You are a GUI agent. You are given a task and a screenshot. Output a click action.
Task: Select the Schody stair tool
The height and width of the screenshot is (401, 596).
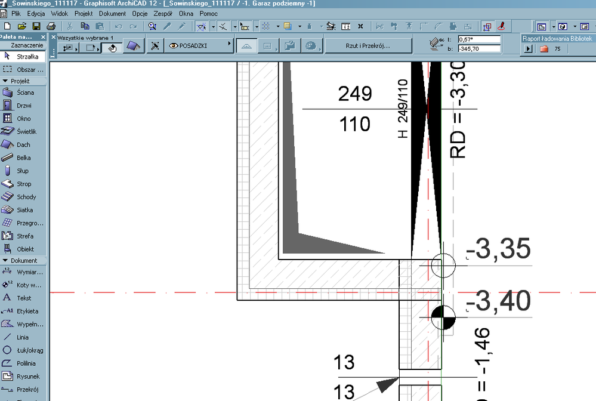pyautogui.click(x=23, y=197)
